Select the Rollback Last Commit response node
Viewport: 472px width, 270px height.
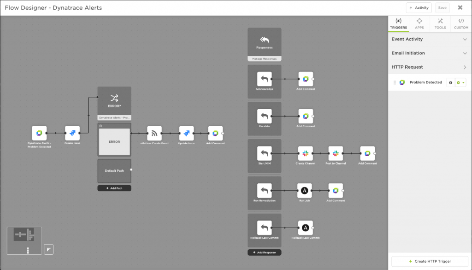(264, 228)
